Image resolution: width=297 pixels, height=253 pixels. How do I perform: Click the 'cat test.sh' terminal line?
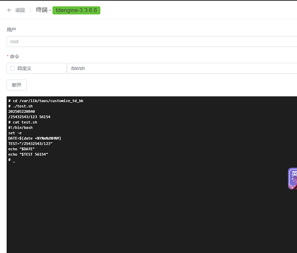[23, 122]
